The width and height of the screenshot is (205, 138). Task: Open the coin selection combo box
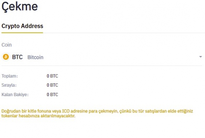click(98, 57)
